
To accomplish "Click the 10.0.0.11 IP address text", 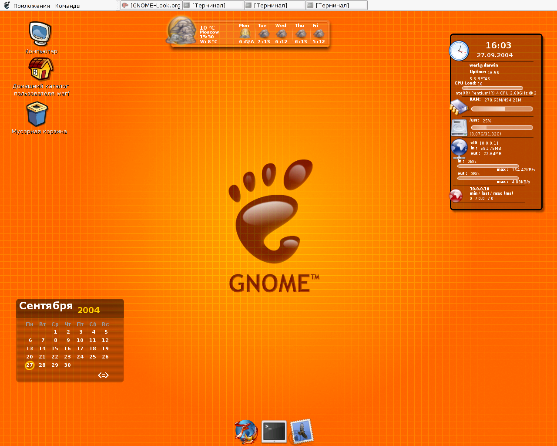I will pos(489,143).
